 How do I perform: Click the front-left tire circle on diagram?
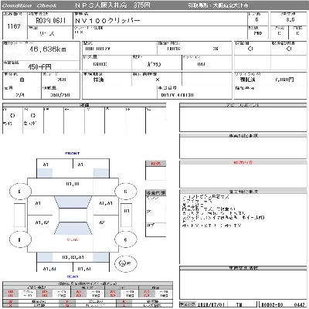point(20,192)
